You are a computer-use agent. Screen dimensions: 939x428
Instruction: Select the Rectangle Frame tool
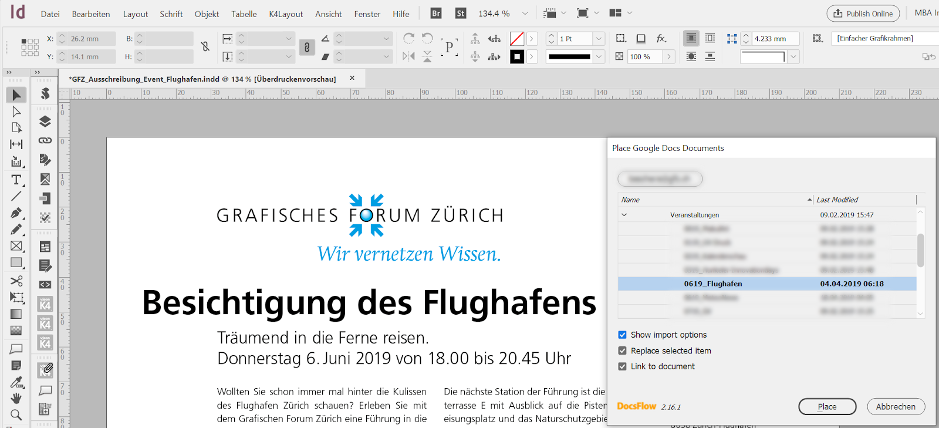[16, 246]
